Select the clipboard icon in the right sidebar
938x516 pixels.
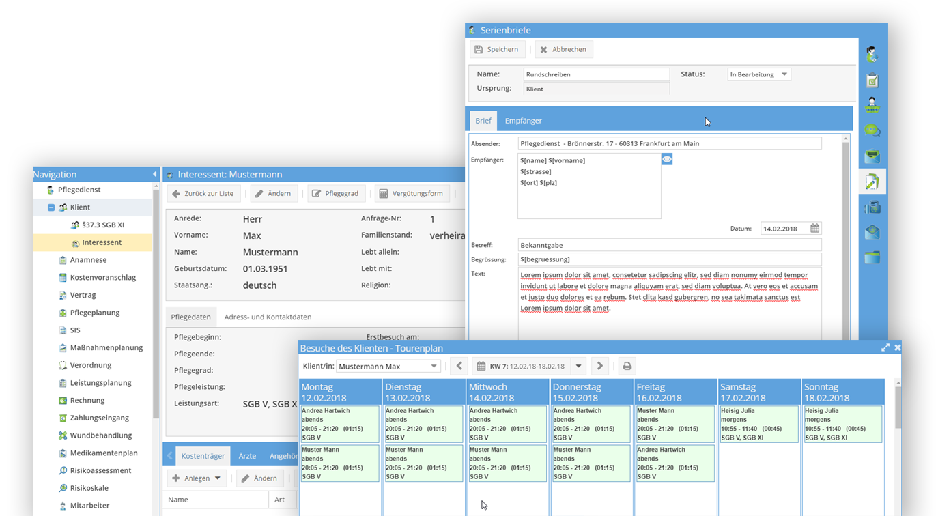872,80
